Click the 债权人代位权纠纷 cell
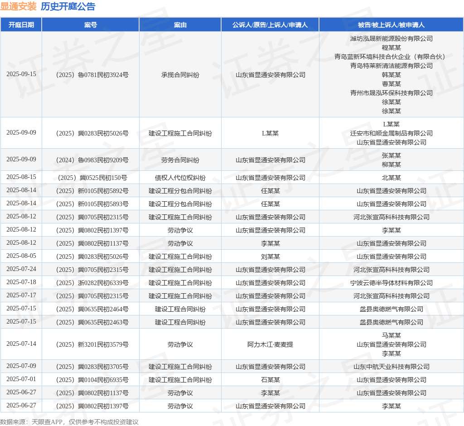464x426 pixels. (x=180, y=178)
